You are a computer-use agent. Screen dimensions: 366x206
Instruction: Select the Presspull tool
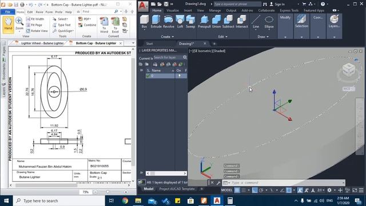pos(204,22)
